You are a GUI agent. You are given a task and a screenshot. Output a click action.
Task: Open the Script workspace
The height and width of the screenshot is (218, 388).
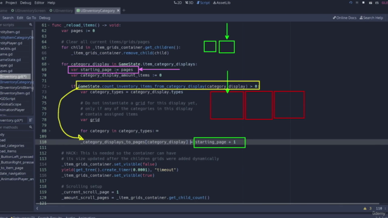(x=203, y=2)
